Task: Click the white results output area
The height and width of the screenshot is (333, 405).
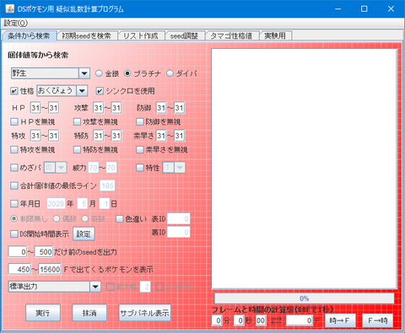Action: 304,169
